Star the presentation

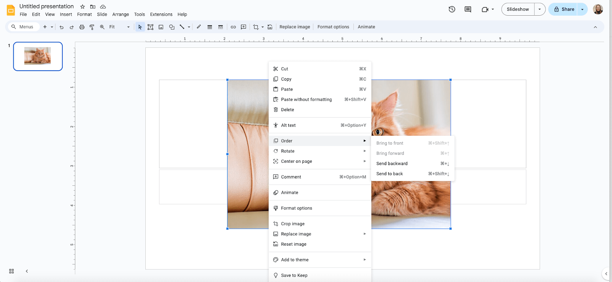[83, 6]
